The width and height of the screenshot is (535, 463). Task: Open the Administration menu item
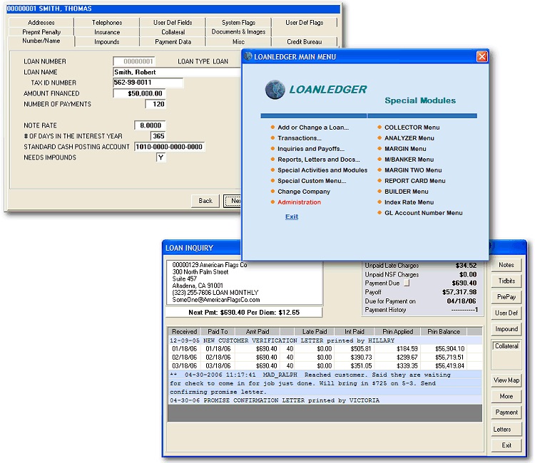pos(299,202)
